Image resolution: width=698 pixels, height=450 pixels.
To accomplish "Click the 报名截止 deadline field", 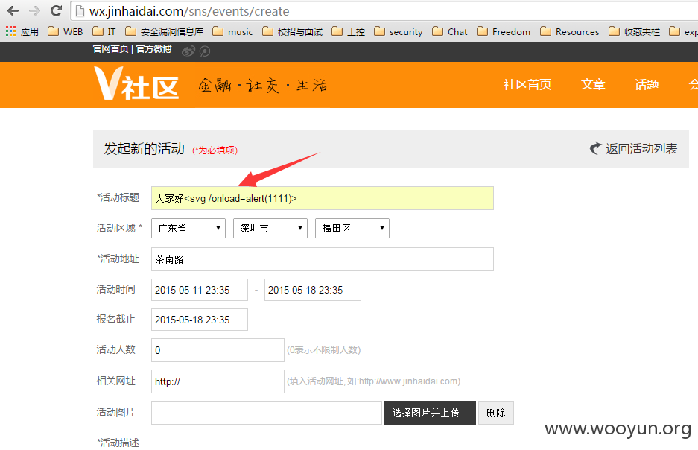I will point(200,320).
